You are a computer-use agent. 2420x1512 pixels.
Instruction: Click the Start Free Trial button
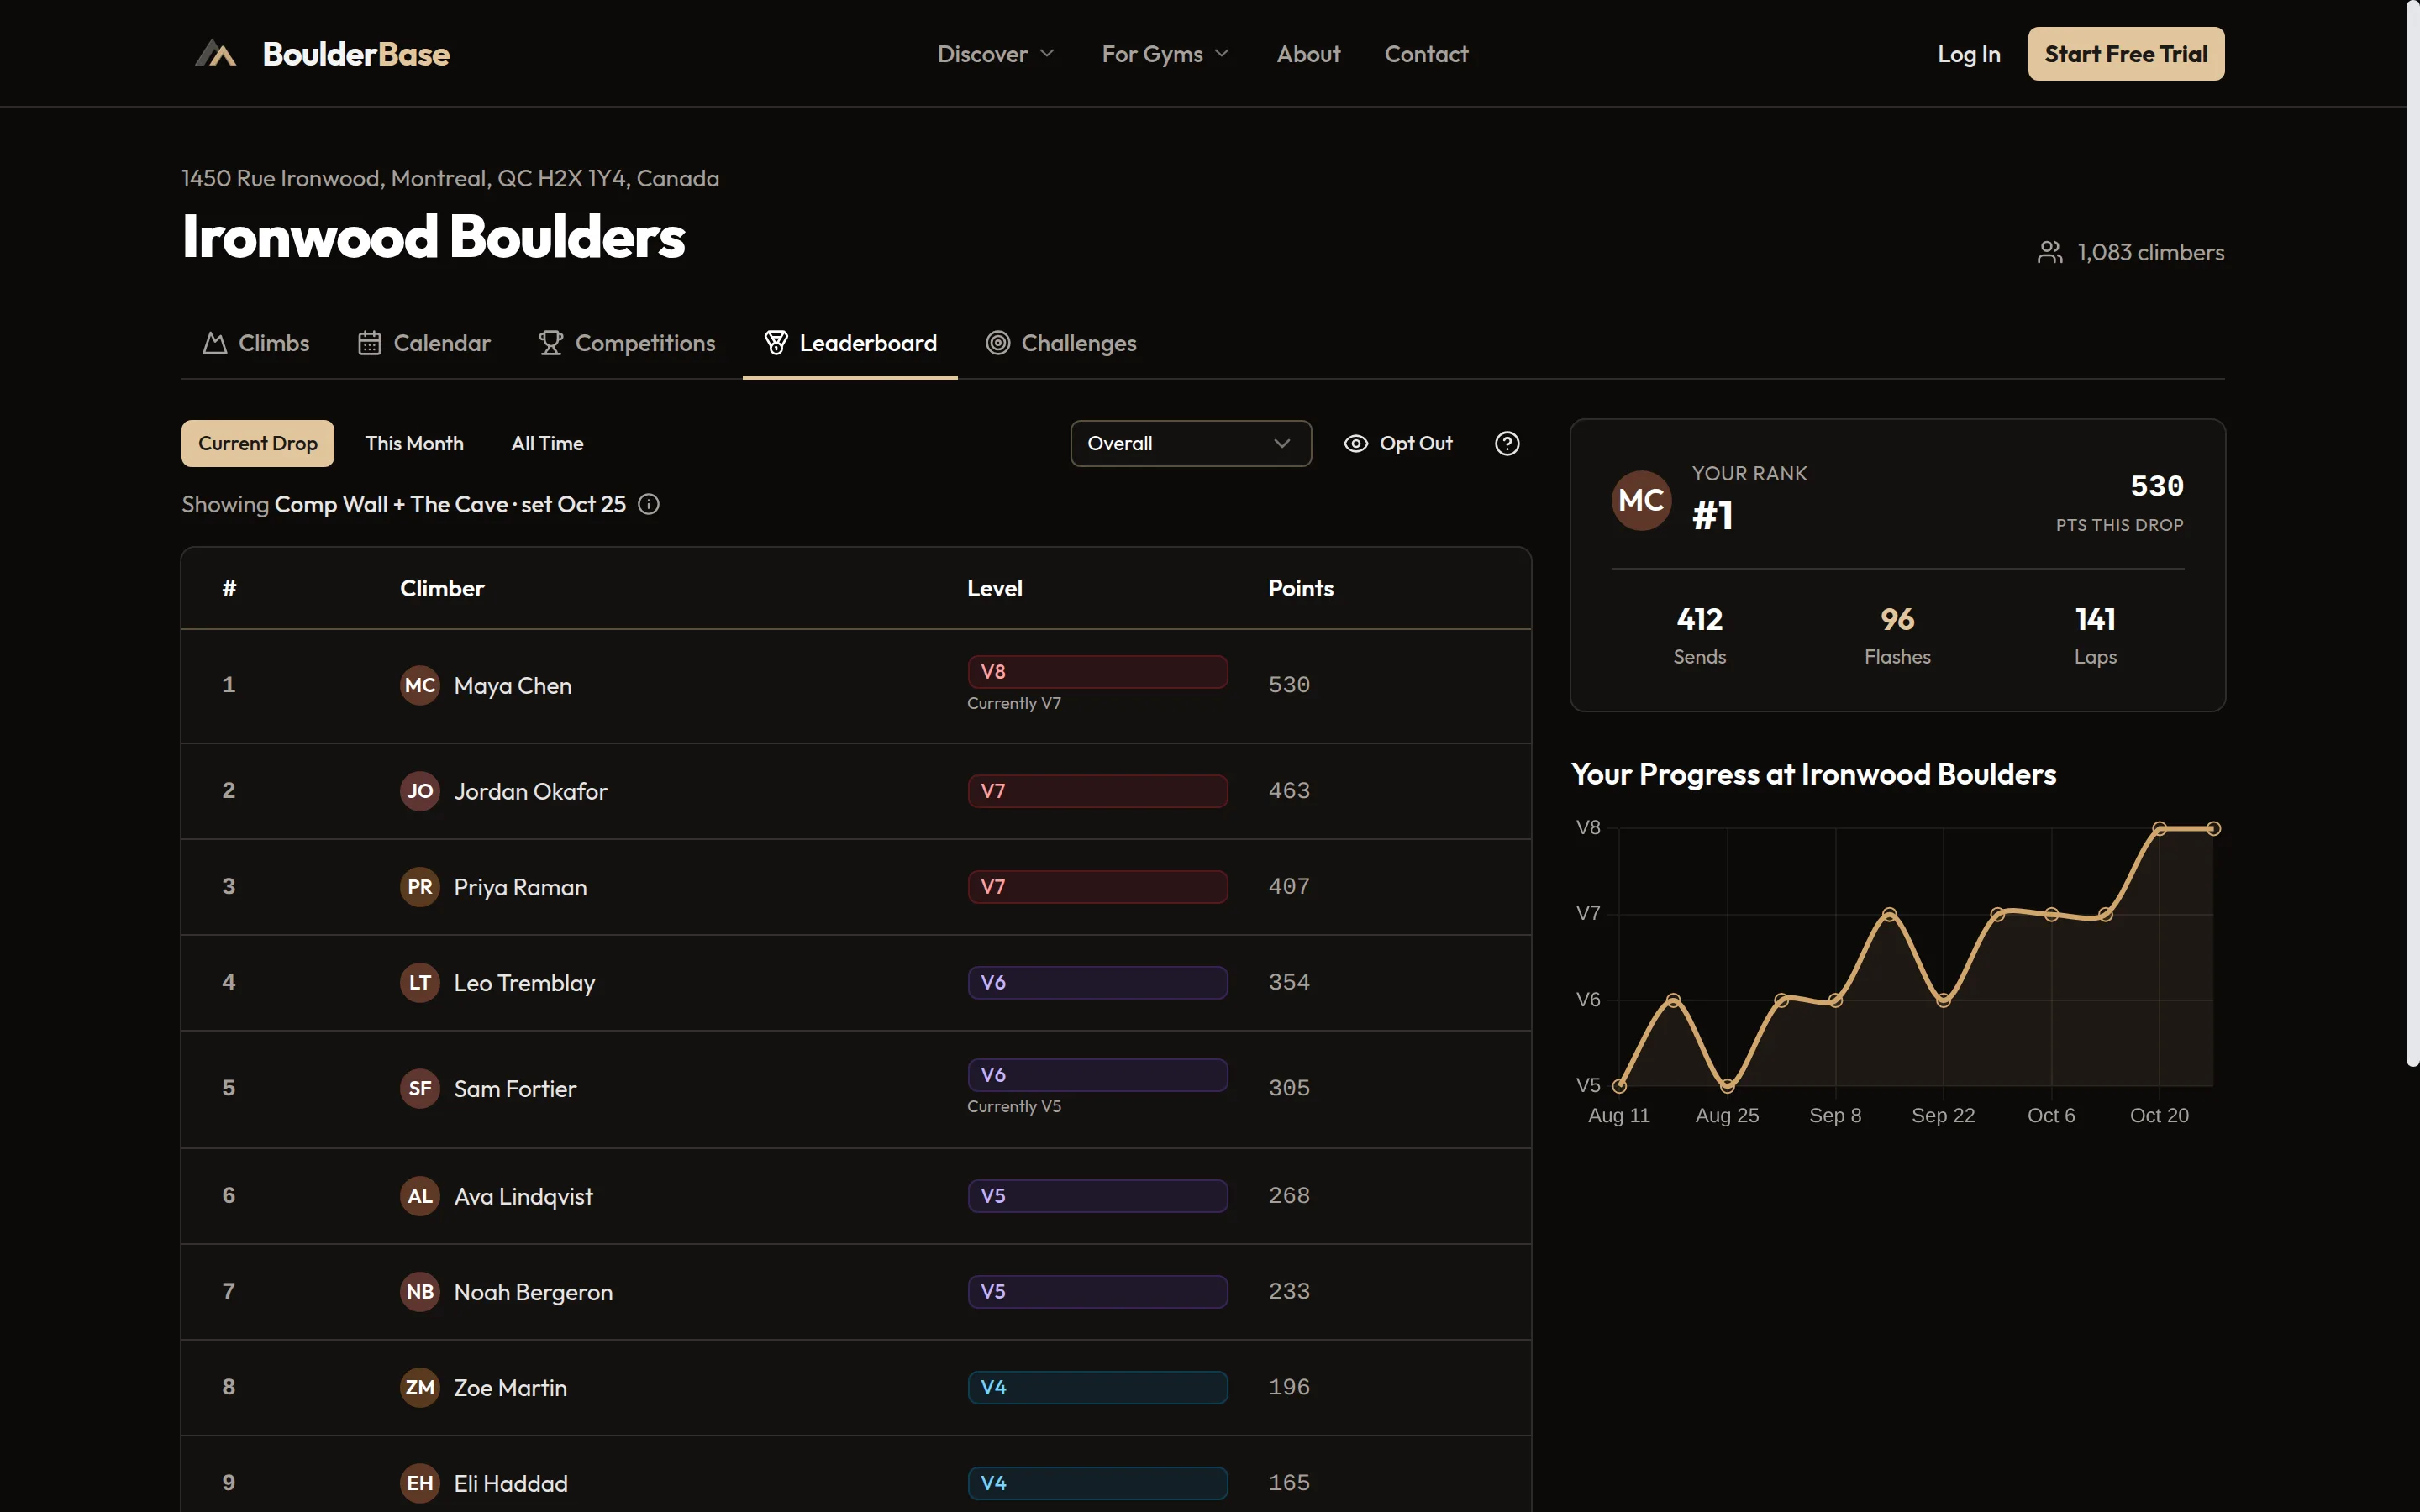coord(2126,54)
